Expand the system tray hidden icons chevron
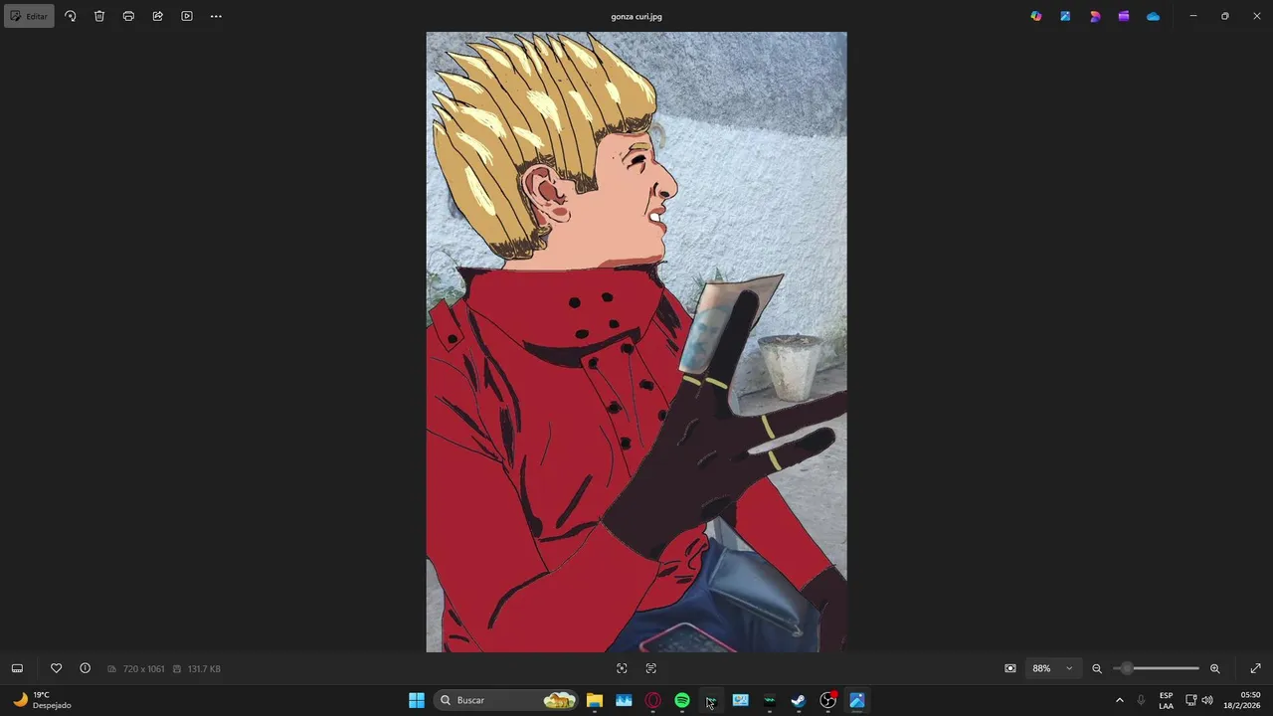The height and width of the screenshot is (716, 1273). [x=1119, y=700]
